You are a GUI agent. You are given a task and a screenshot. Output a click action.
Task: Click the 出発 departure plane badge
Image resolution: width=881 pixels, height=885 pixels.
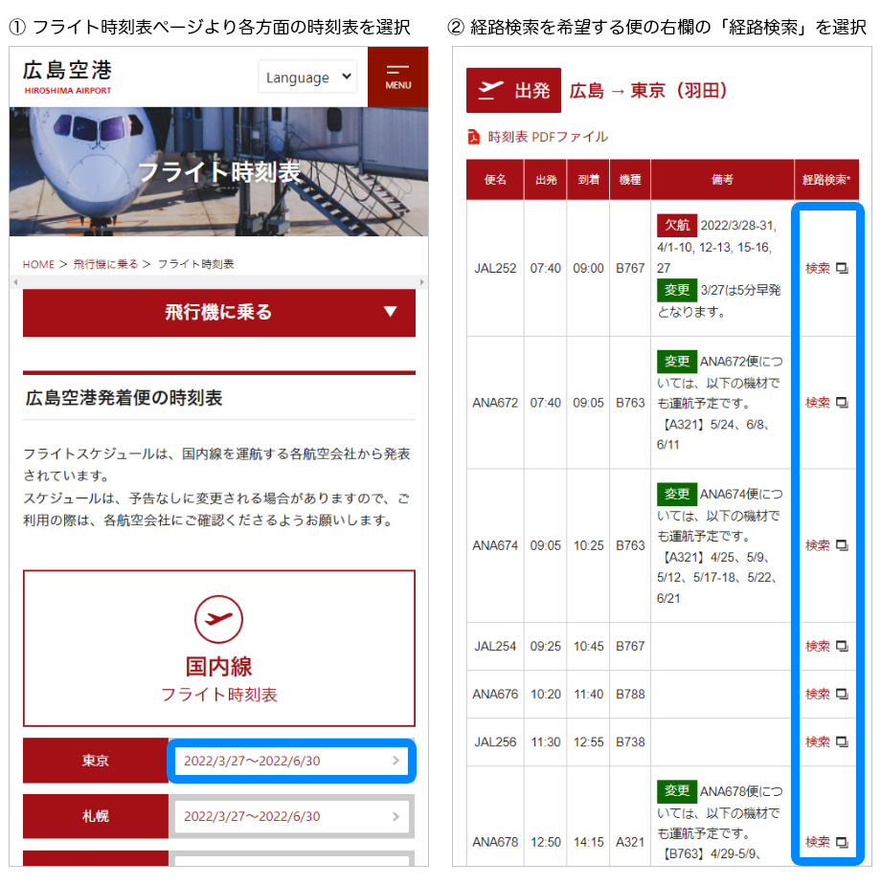click(513, 90)
